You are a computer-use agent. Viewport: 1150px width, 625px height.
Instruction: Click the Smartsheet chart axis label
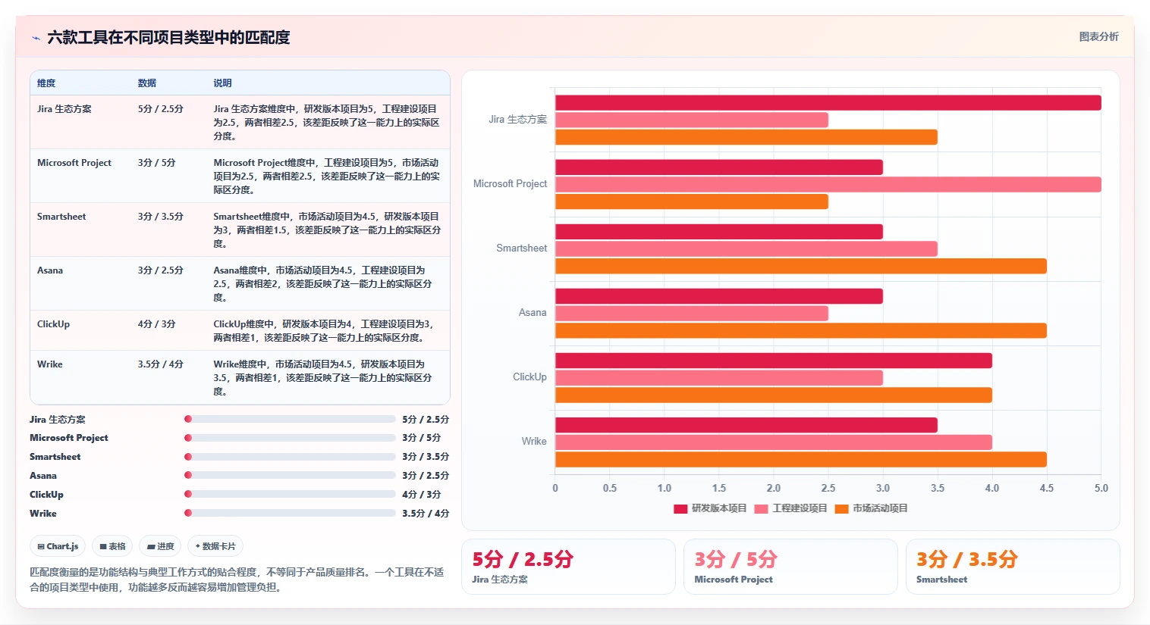(521, 248)
